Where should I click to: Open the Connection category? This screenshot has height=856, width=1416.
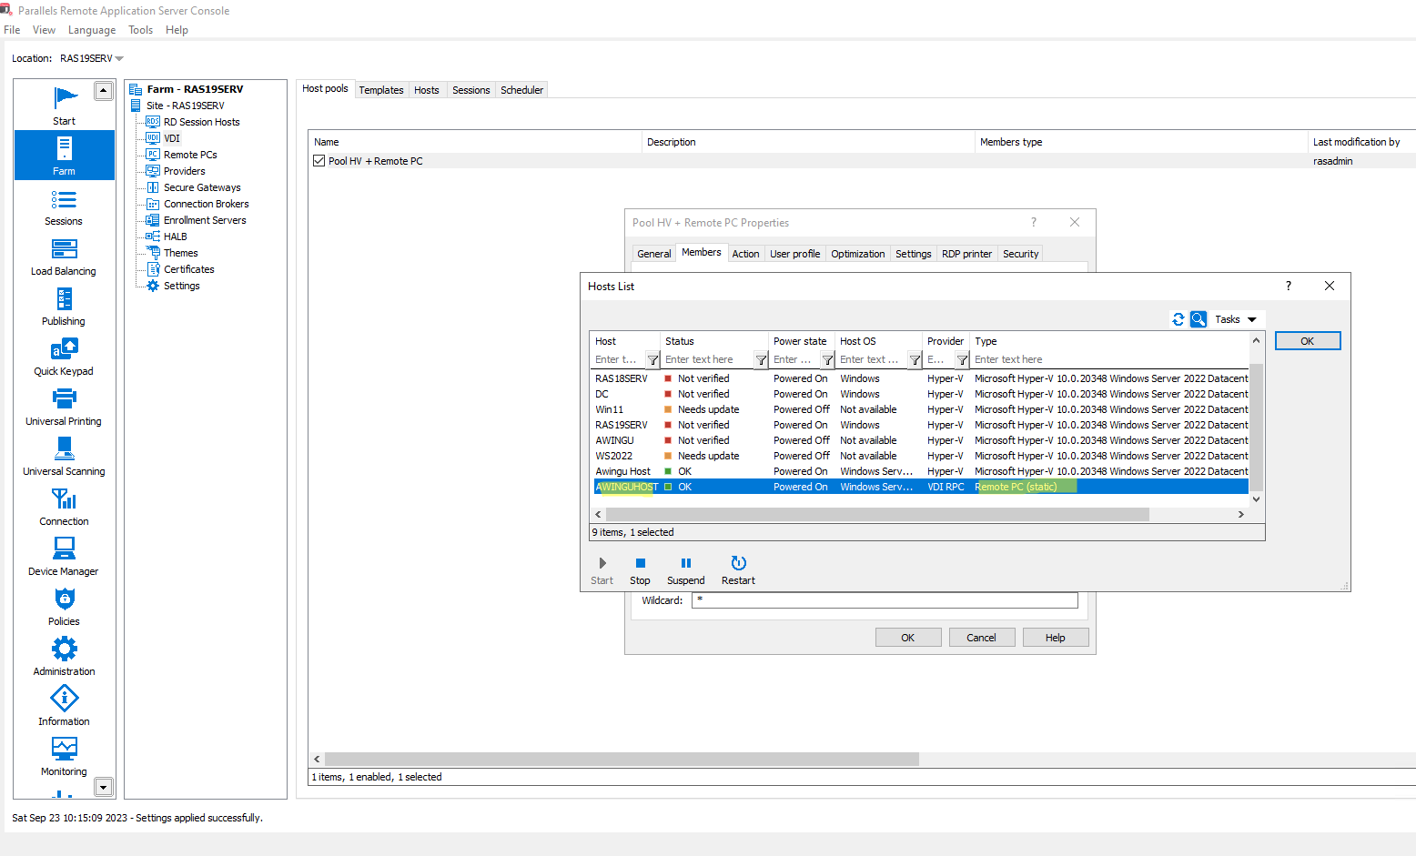tap(64, 507)
